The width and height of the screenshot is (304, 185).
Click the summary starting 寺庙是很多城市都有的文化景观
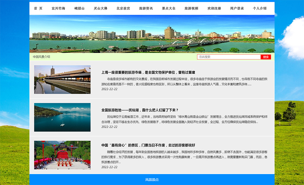point(185,81)
